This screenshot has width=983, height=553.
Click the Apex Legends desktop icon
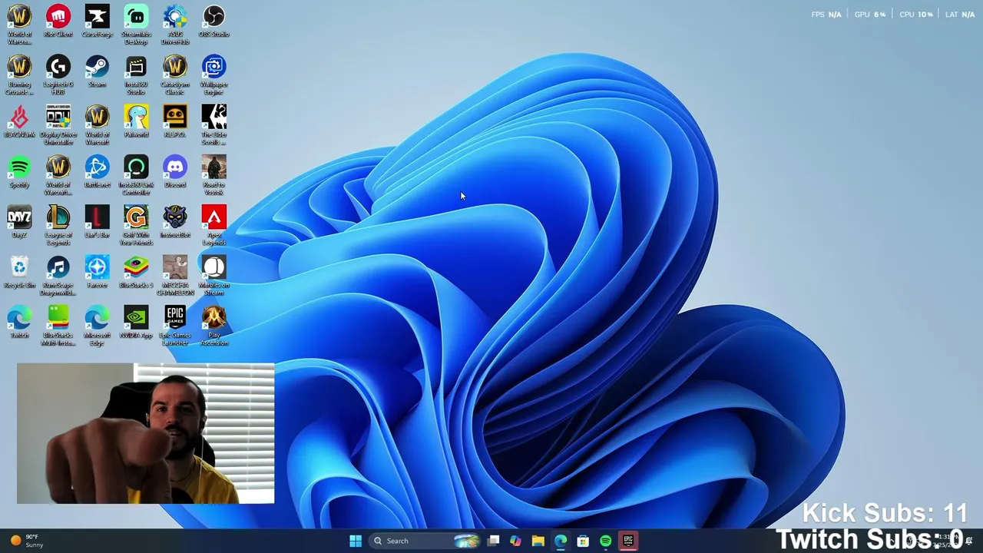point(213,225)
